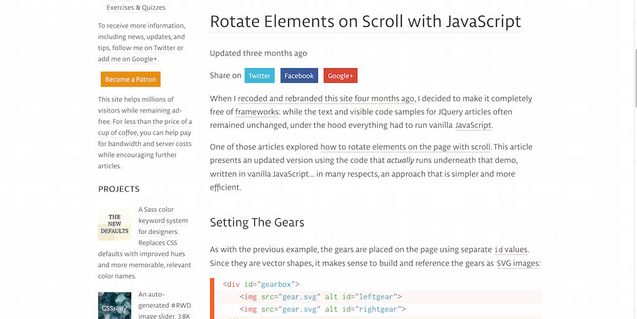The height and width of the screenshot is (319, 637).
Task: Share the article on Facebook
Action: point(299,76)
